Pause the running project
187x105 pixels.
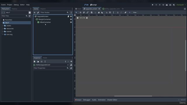156,5
